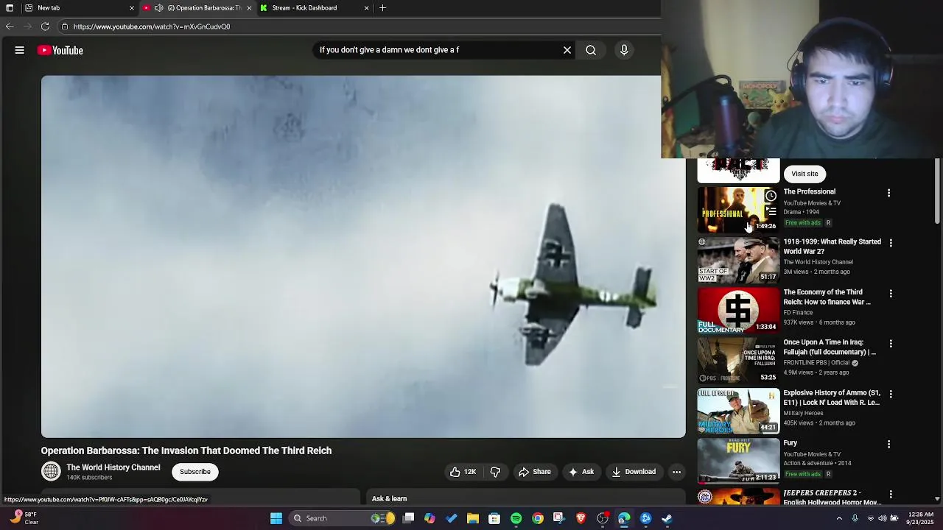Open Once Upon A Time in Iraq title

click(x=830, y=347)
